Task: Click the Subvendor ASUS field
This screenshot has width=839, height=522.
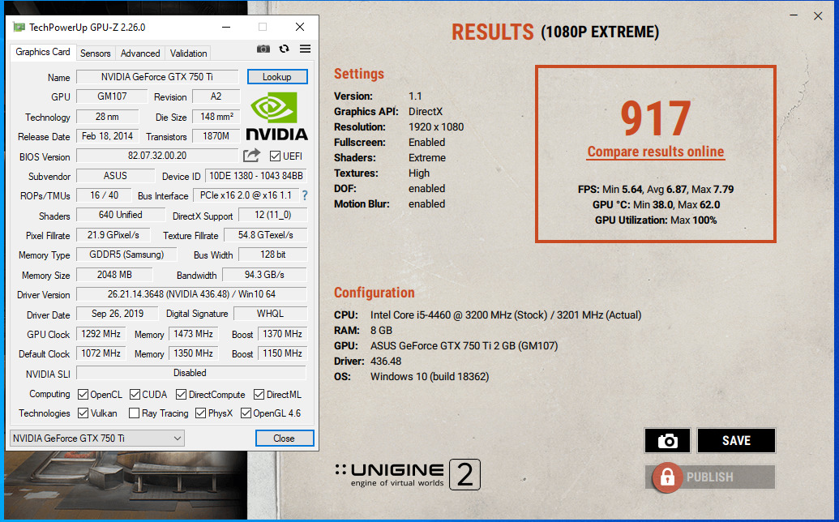Action: click(x=116, y=176)
